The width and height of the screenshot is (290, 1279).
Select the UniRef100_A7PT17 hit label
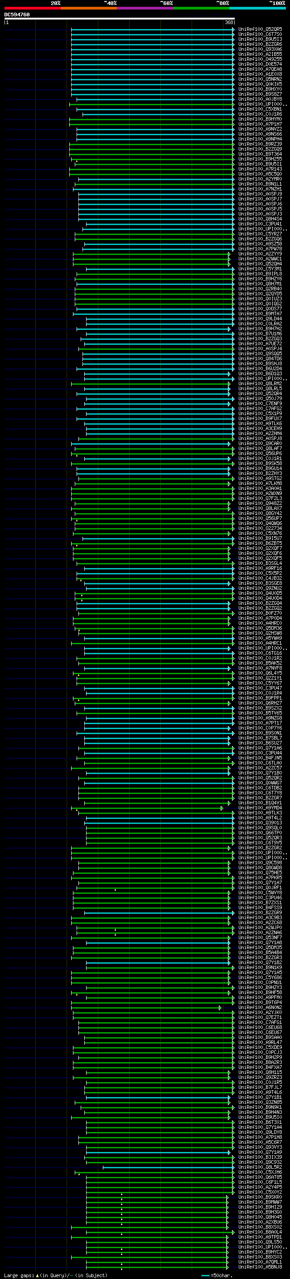[x=260, y=723]
